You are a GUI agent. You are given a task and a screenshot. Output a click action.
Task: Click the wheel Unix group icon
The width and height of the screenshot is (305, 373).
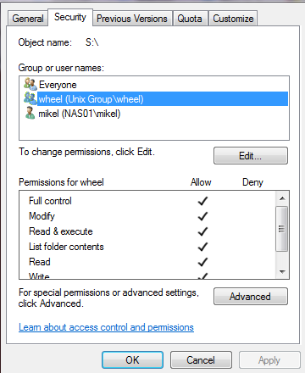tap(30, 98)
